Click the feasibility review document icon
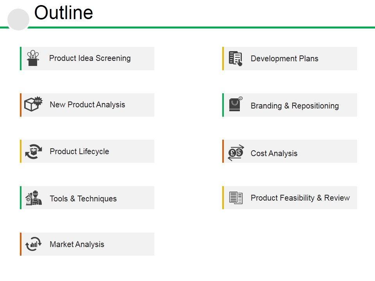This screenshot has width=375, height=281. coord(236,197)
